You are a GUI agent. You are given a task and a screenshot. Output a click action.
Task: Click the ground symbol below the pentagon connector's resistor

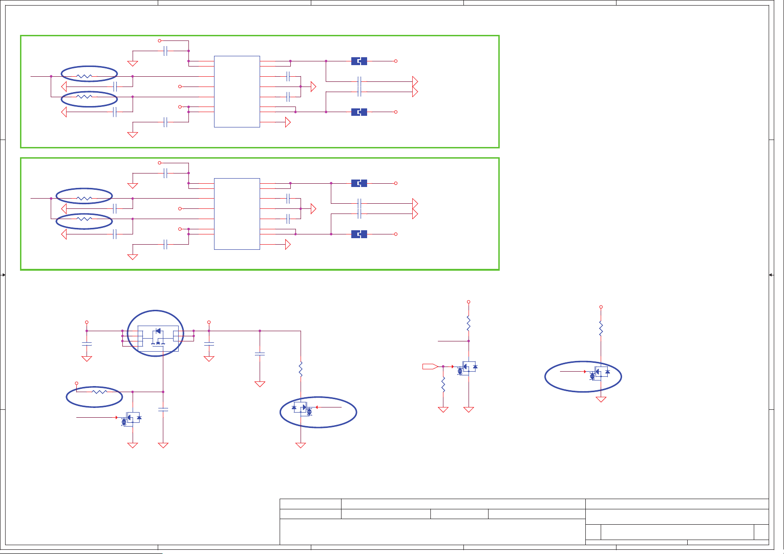coord(443,410)
